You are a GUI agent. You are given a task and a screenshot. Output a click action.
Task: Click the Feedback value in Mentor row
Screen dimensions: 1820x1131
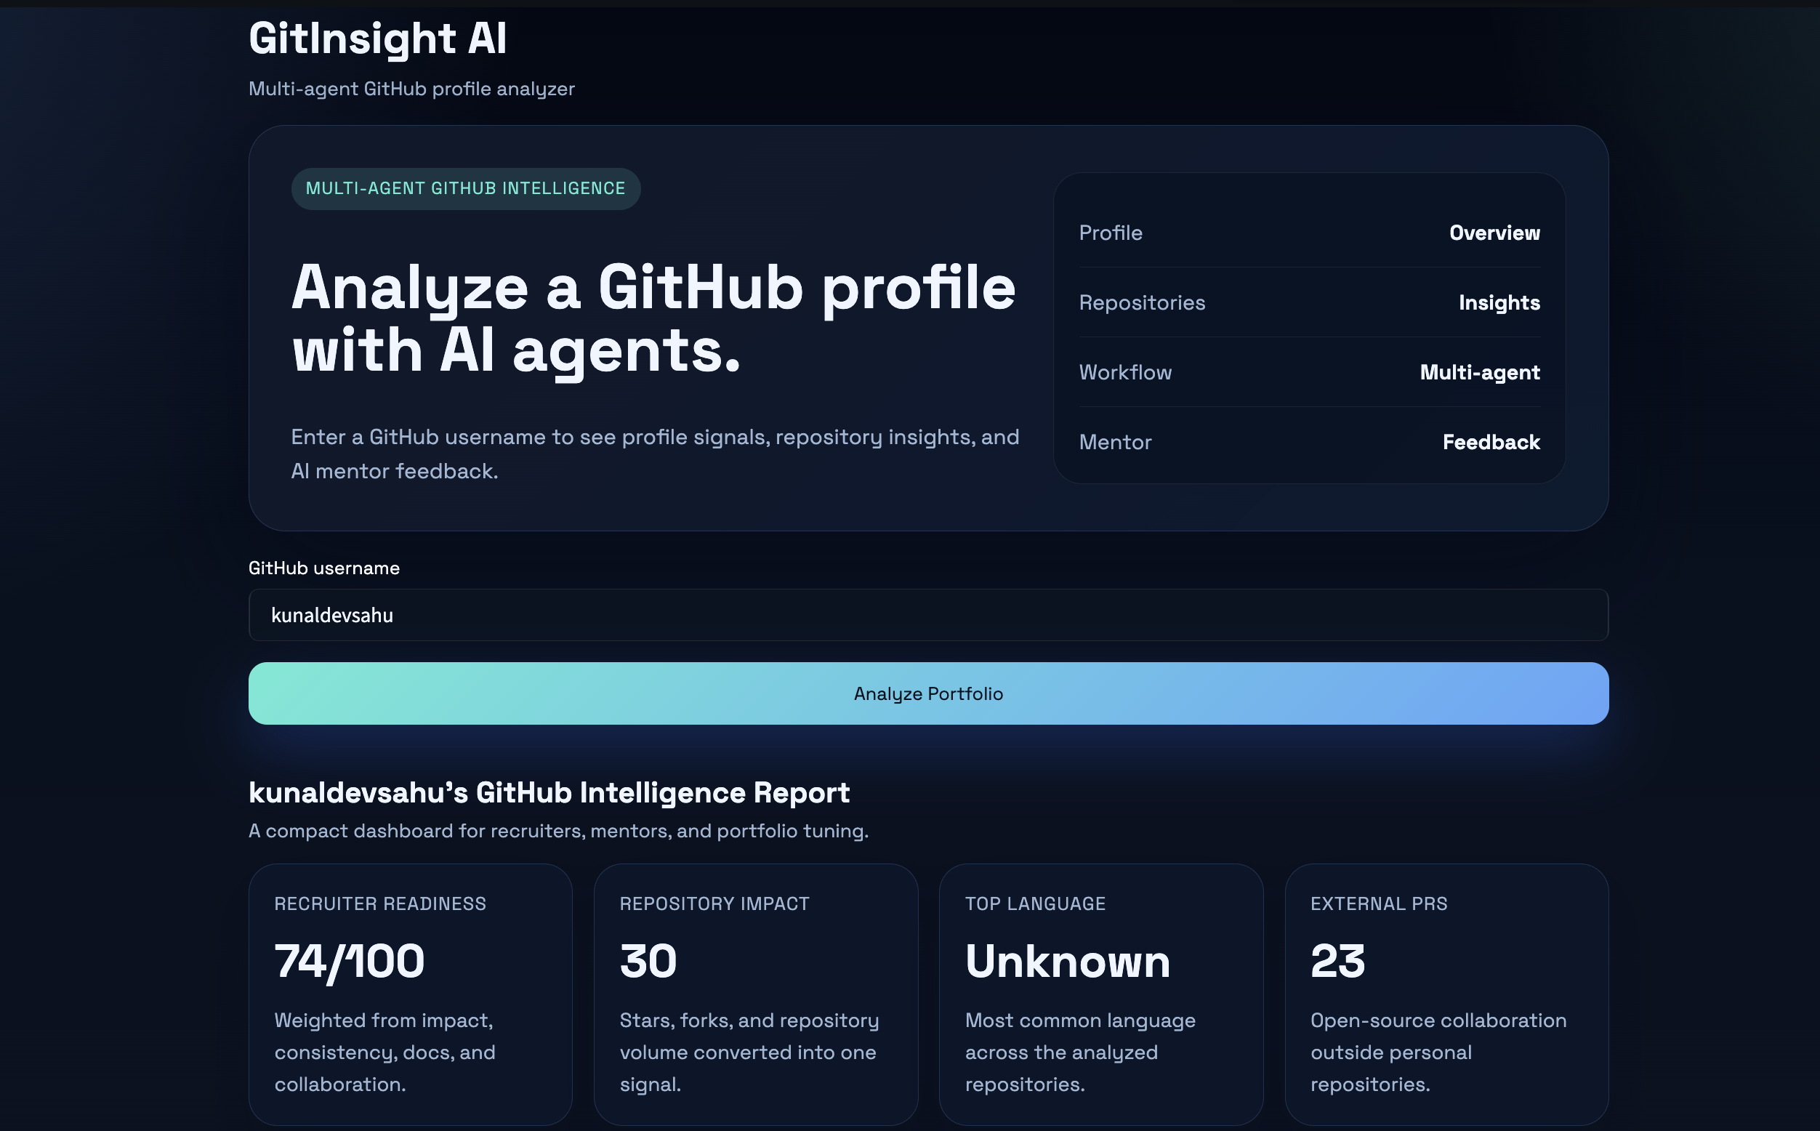tap(1491, 441)
